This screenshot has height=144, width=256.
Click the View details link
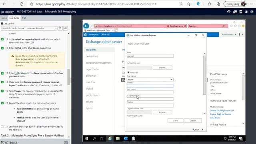(x=215, y=118)
